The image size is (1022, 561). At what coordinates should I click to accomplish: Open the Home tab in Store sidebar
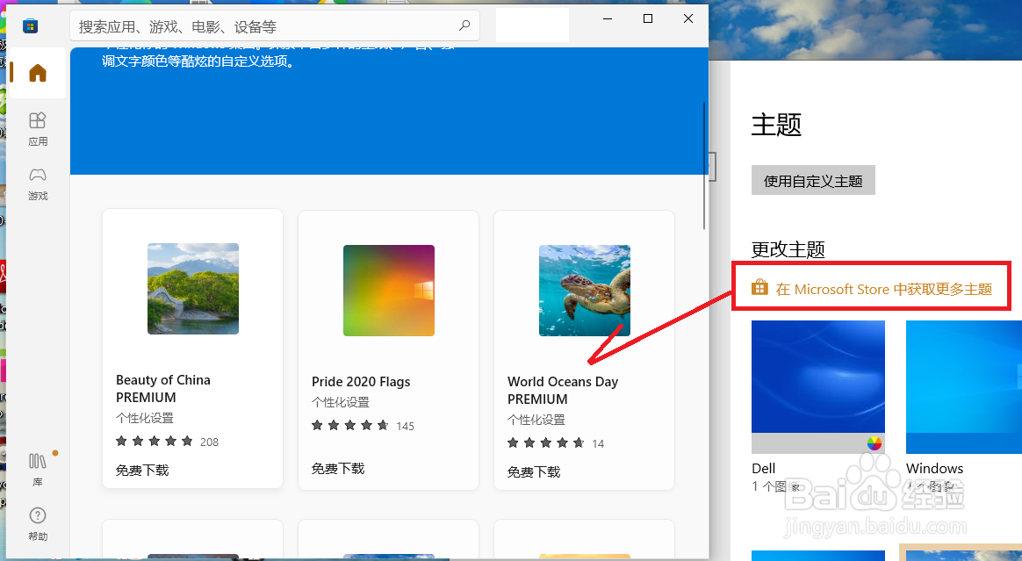38,73
